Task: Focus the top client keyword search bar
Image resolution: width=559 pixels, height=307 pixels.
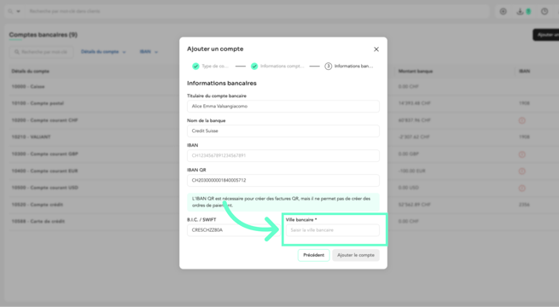Action: pyautogui.click(x=257, y=11)
